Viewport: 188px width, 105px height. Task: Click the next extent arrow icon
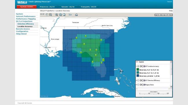43,14
